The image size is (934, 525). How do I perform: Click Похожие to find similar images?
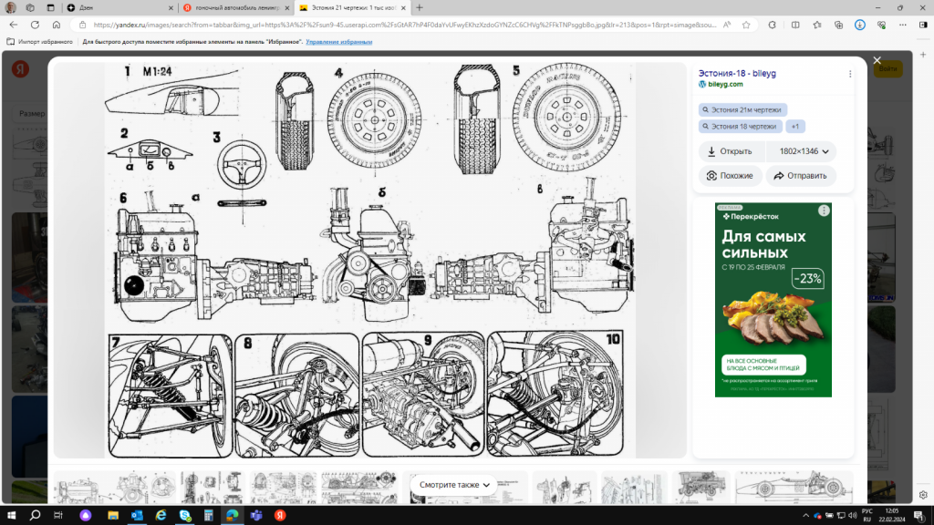pyautogui.click(x=730, y=176)
